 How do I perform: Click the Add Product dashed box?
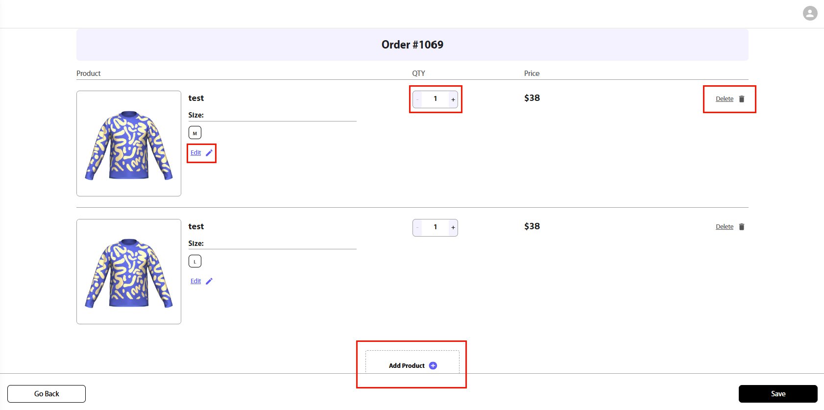click(412, 362)
